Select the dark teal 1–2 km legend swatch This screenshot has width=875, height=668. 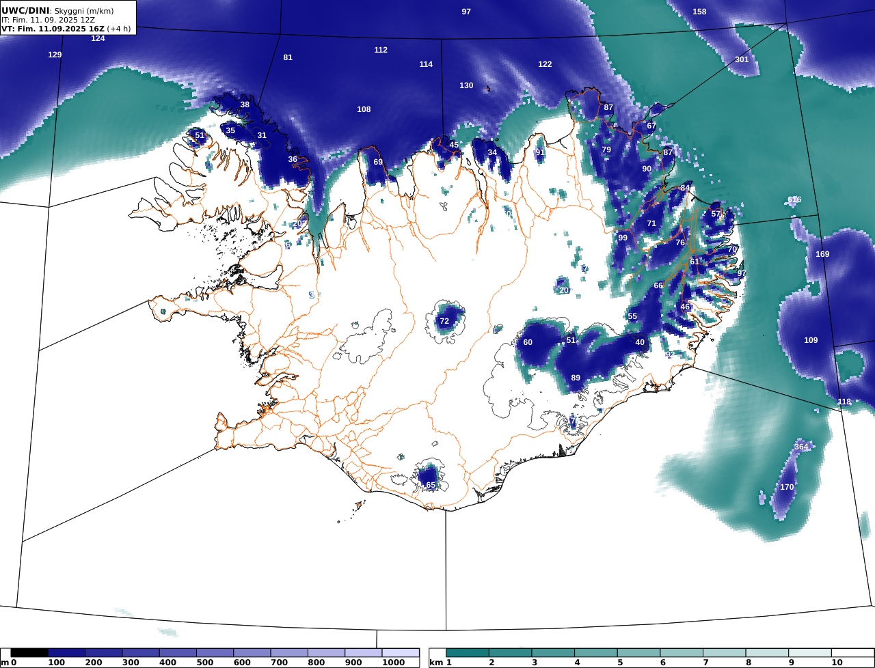(468, 653)
